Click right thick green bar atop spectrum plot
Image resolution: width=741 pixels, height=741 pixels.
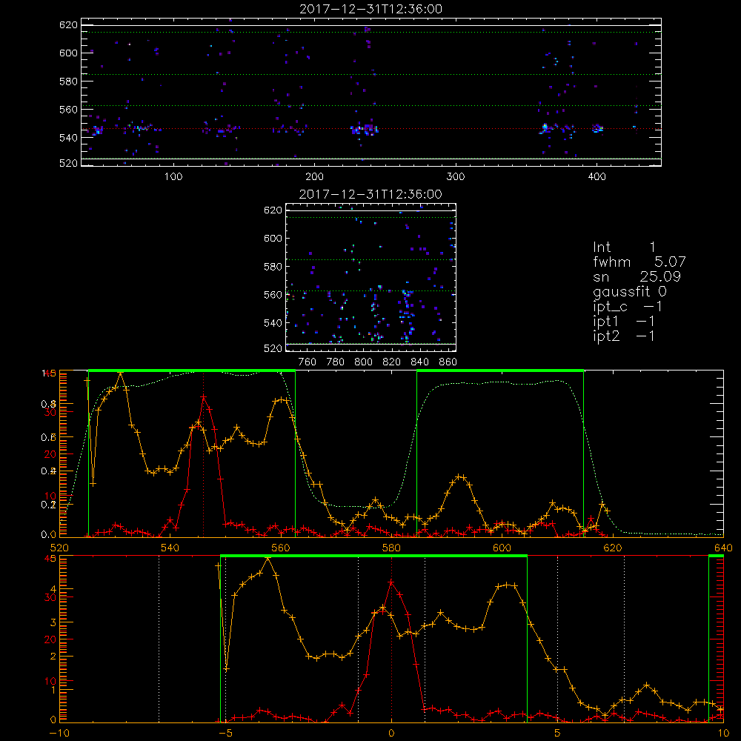(x=500, y=371)
